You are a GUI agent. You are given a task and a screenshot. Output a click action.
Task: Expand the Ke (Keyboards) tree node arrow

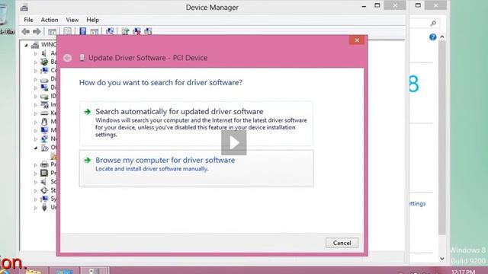[x=36, y=113]
